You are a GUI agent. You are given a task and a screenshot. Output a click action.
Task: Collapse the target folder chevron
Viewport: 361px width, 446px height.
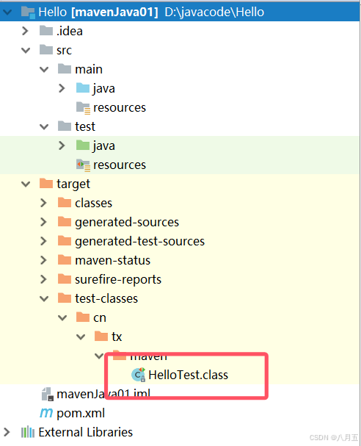pyautogui.click(x=26, y=184)
